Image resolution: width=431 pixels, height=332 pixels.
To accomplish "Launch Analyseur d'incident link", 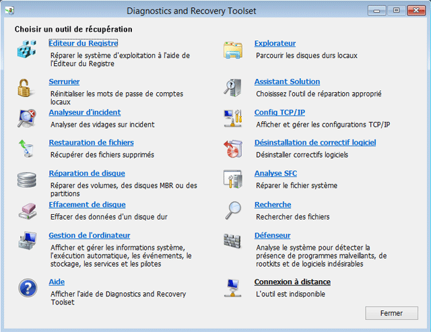I will point(85,112).
